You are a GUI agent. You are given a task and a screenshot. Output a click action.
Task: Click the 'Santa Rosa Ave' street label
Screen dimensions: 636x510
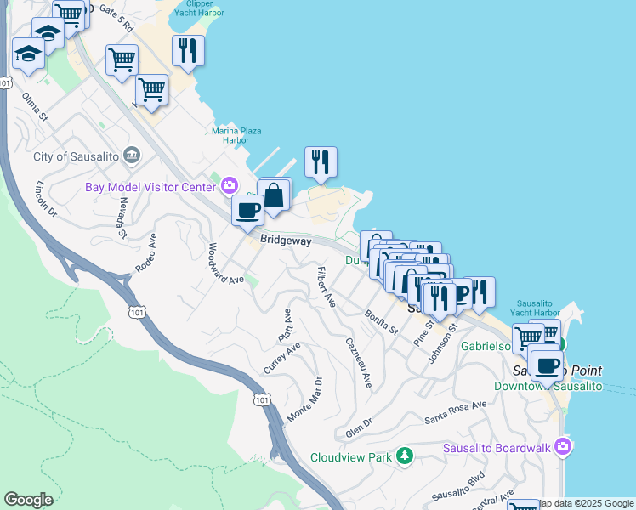[455, 412]
